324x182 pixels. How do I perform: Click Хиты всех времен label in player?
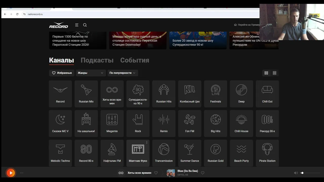point(139,173)
